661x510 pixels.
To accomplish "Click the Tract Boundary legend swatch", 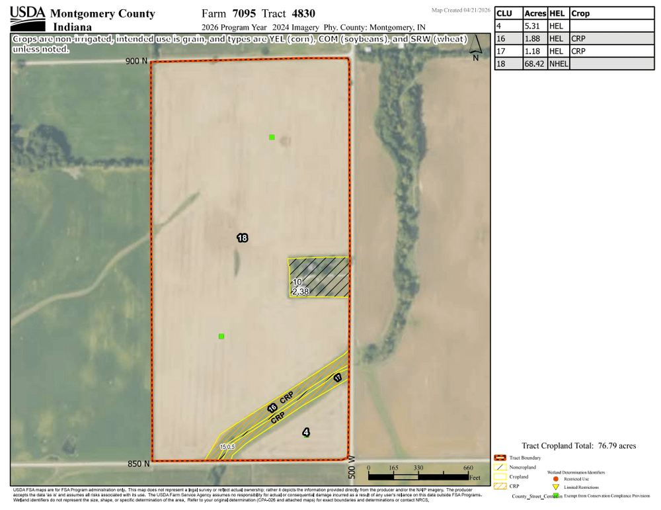I will pos(500,458).
